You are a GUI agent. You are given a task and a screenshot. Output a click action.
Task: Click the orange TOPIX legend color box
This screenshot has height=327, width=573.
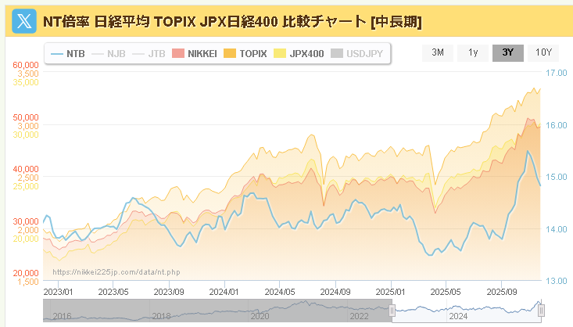(x=229, y=54)
